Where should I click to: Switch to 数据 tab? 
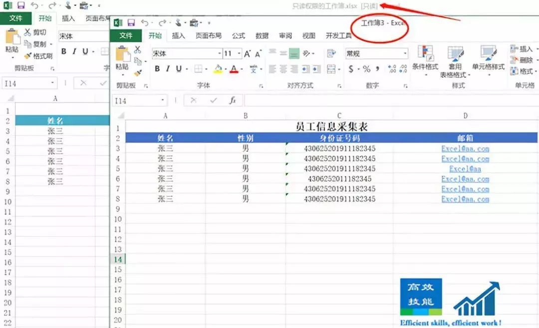[x=262, y=36]
